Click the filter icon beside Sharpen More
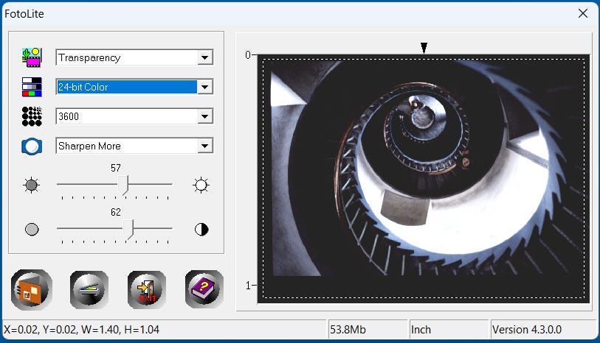Image resolution: width=600 pixels, height=343 pixels. [x=32, y=146]
